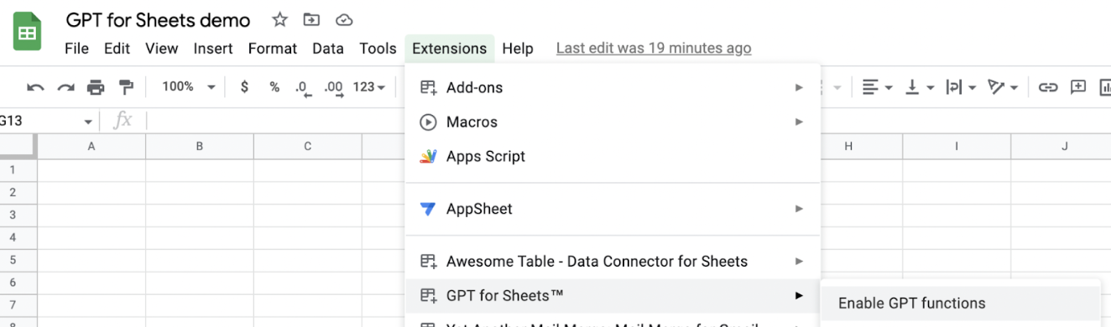
Task: Click the Apps Script icon in menu
Action: click(x=428, y=156)
